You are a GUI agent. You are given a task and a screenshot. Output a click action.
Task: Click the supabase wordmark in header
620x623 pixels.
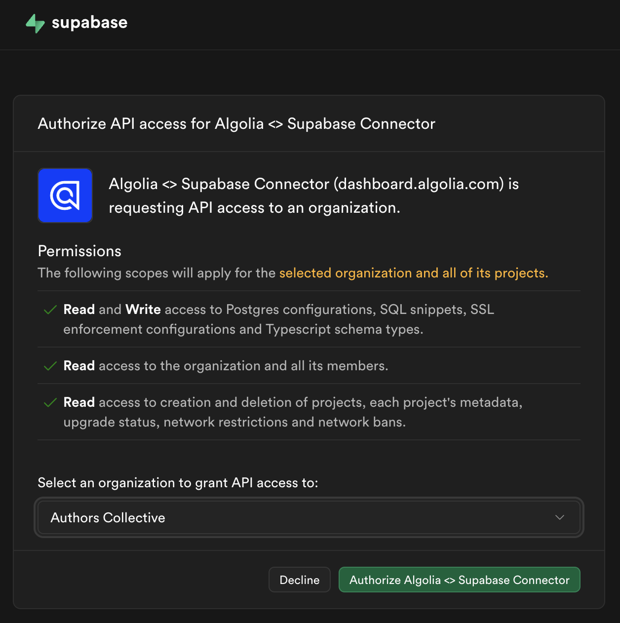click(89, 23)
